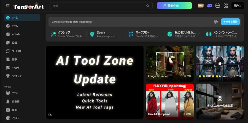The height and width of the screenshot is (123, 248).
Task: Click すべてのAIツールを表示 card
Action: (x=220, y=101)
